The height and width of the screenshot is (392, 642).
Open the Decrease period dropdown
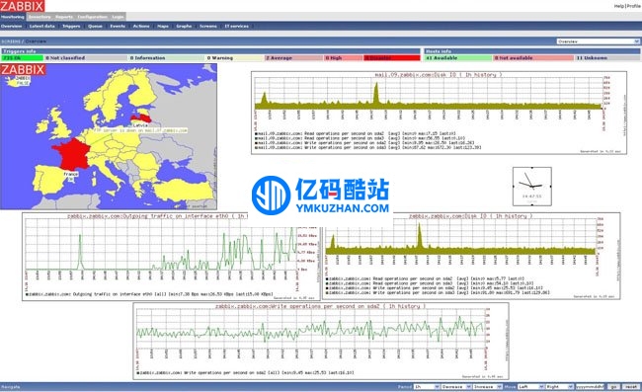456,387
